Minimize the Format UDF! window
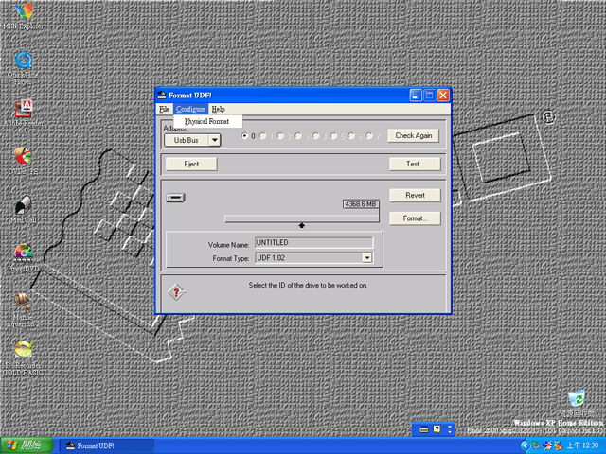This screenshot has width=606, height=454. click(416, 96)
